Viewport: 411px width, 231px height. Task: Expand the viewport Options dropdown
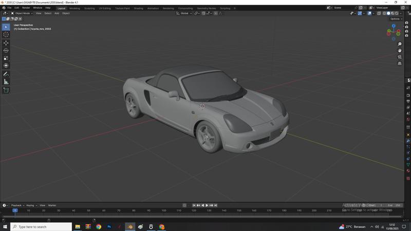(x=396, y=19)
